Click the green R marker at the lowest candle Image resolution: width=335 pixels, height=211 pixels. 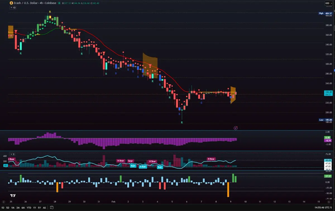click(182, 122)
